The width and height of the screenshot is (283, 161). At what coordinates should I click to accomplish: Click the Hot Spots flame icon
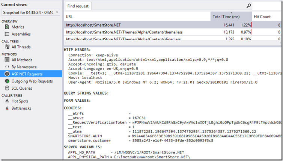point(7,101)
